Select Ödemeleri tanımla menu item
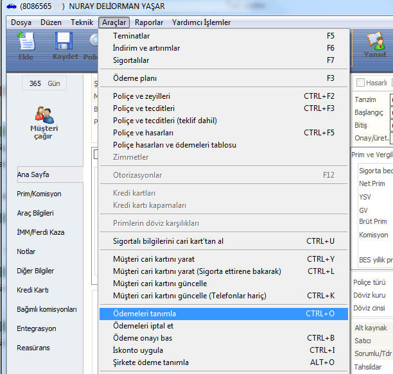Screen dimensions: 393x374 (x=144, y=314)
